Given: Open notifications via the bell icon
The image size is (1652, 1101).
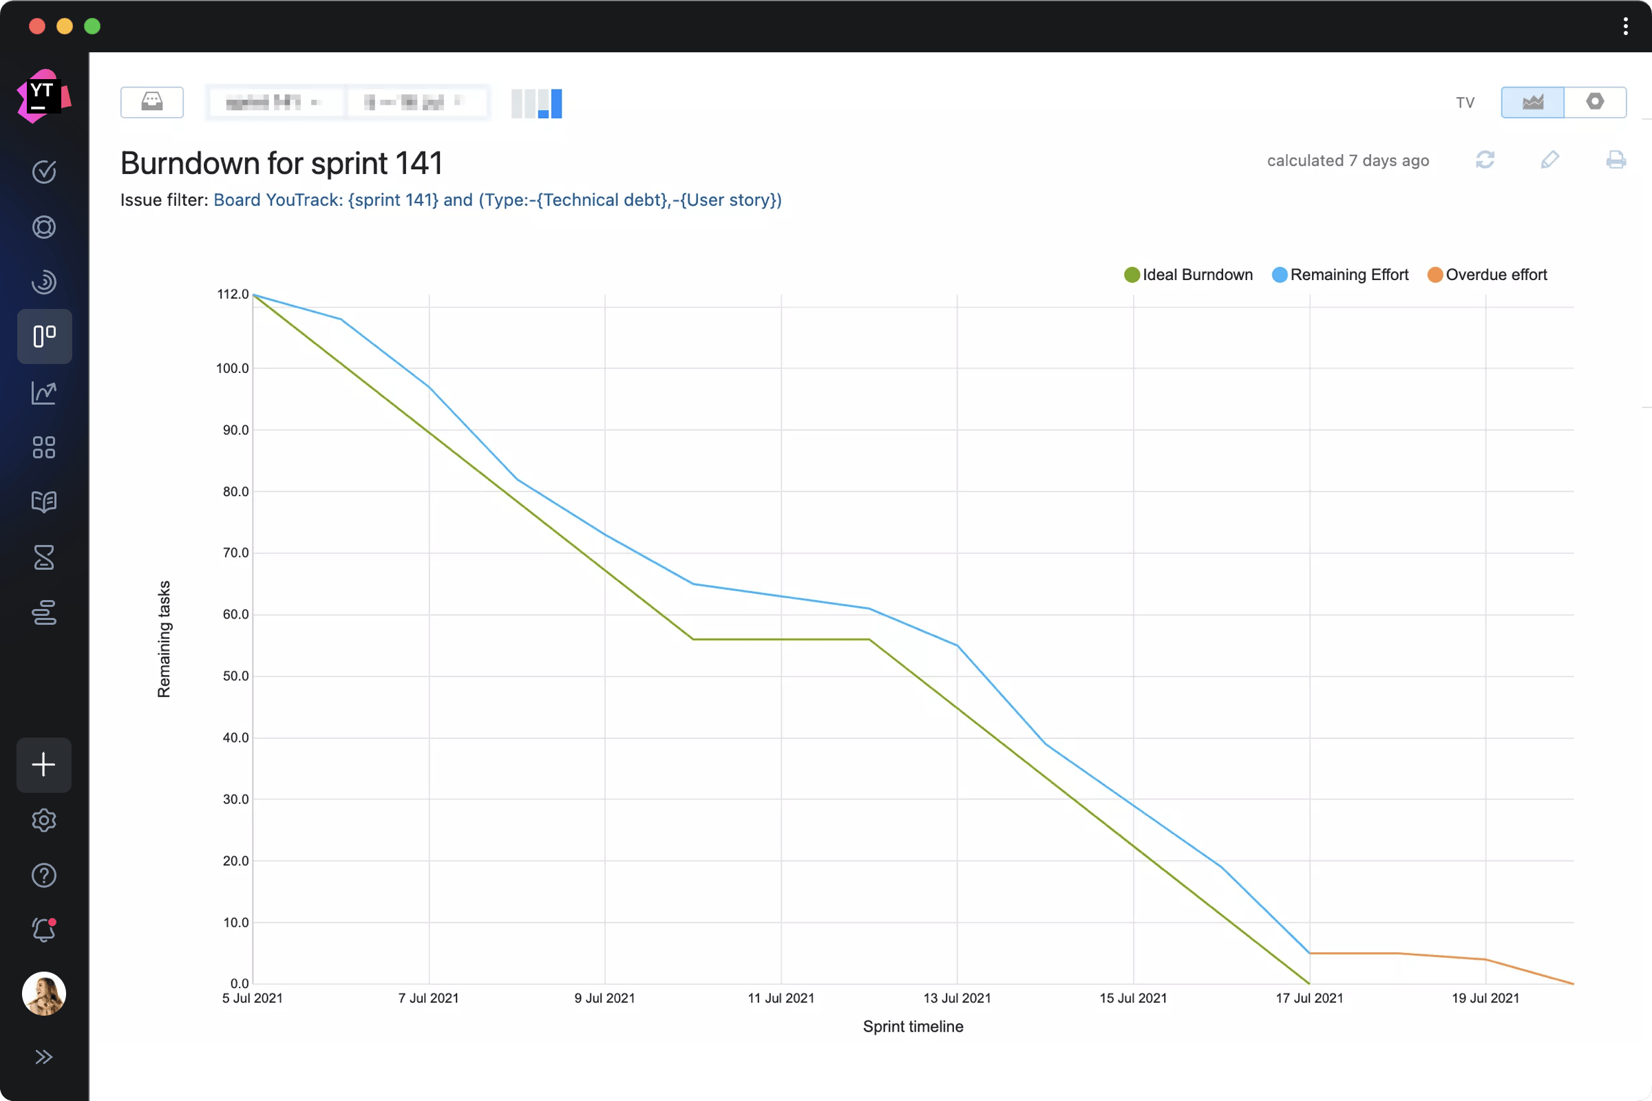Looking at the screenshot, I should 44,930.
